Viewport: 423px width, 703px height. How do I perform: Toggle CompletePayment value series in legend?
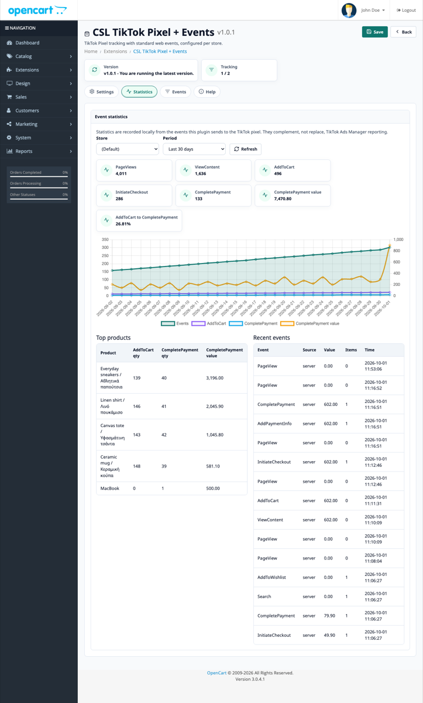[310, 323]
